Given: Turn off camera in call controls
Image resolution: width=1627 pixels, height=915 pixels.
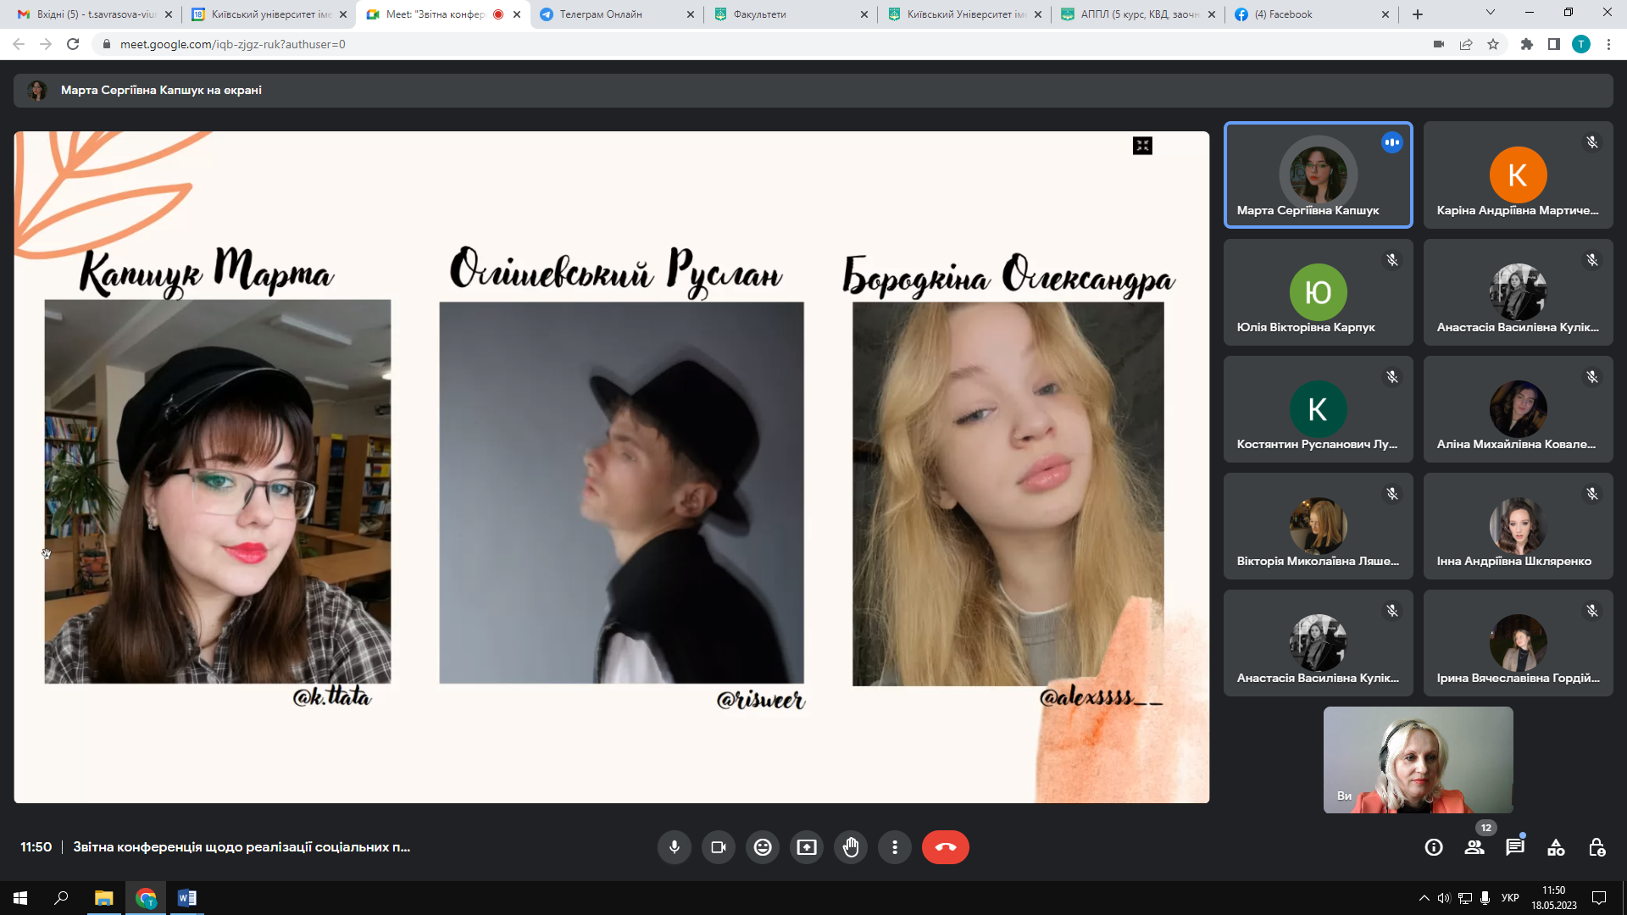Looking at the screenshot, I should pos(719,847).
